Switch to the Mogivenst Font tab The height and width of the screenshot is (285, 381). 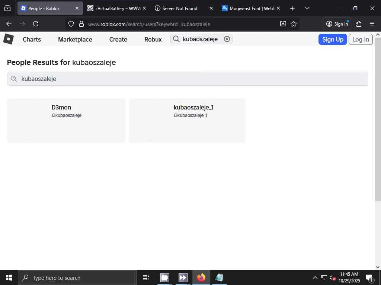point(251,8)
